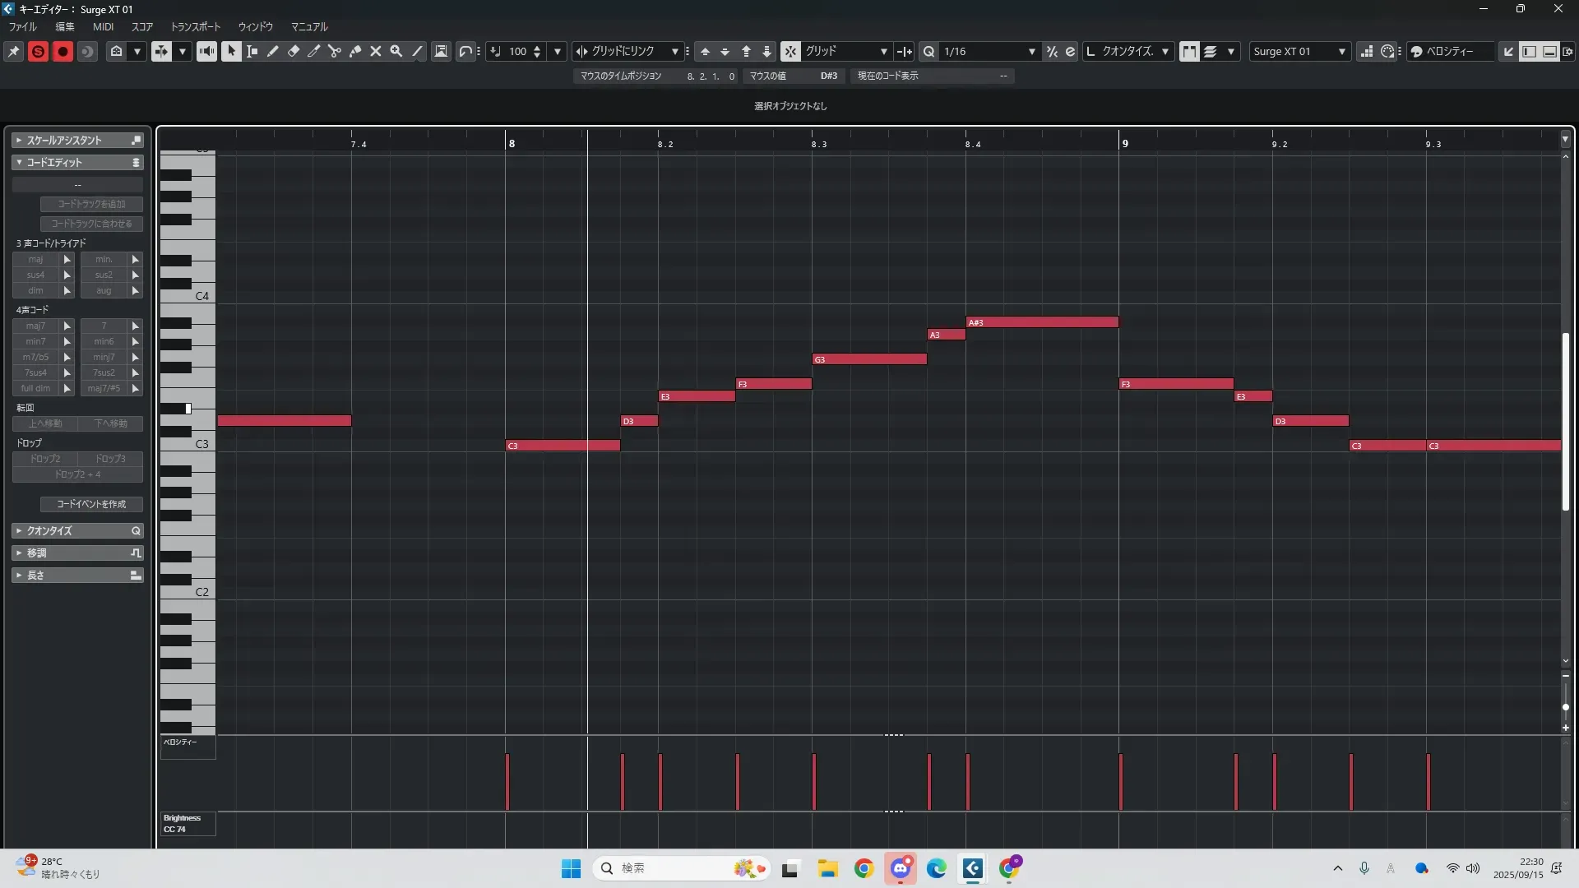Select the Draw pencil tool
The width and height of the screenshot is (1579, 888).
click(x=273, y=51)
